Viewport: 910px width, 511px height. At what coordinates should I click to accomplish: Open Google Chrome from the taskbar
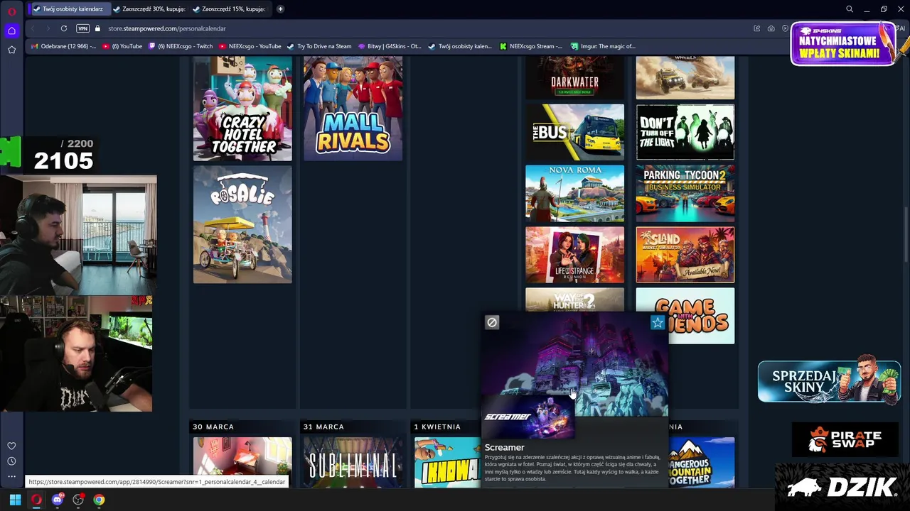99,500
